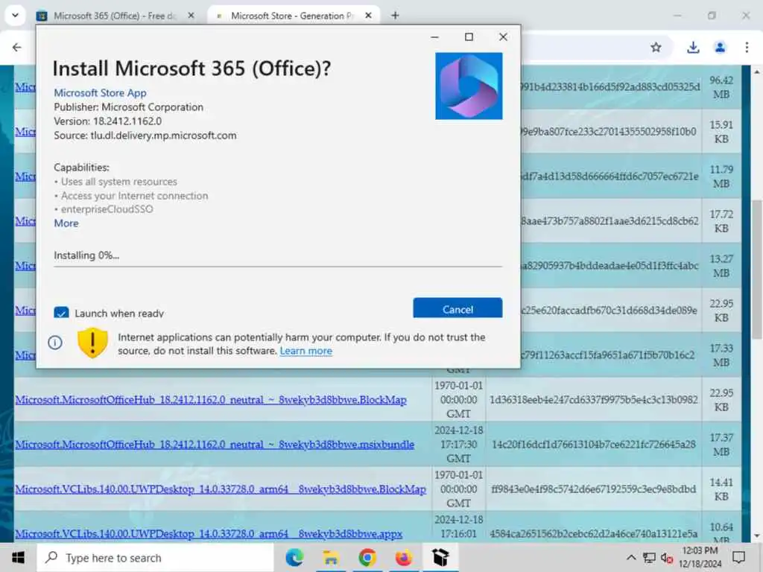The width and height of the screenshot is (763, 572).
Task: Click the network tray icon
Action: [649, 557]
